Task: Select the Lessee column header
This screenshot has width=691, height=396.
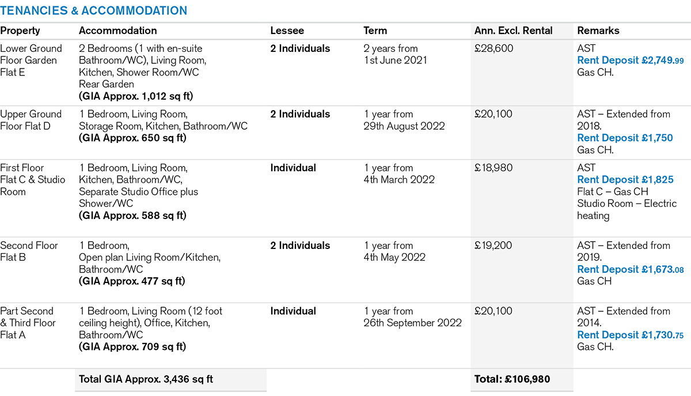Action: 287,31
